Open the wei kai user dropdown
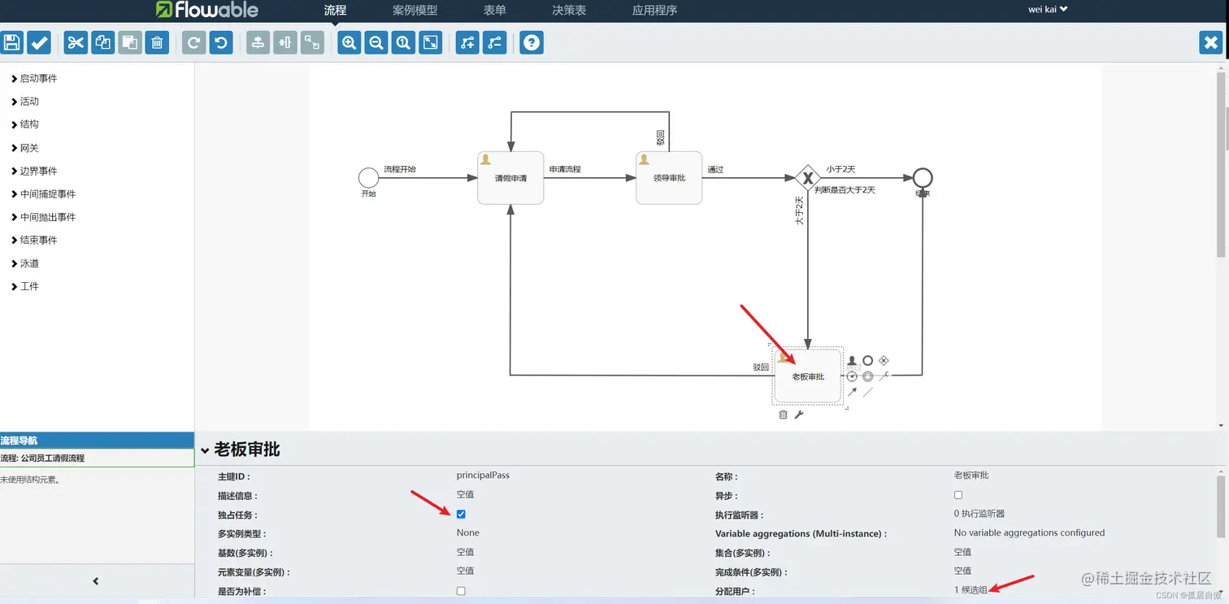The height and width of the screenshot is (604, 1229). tap(1048, 10)
